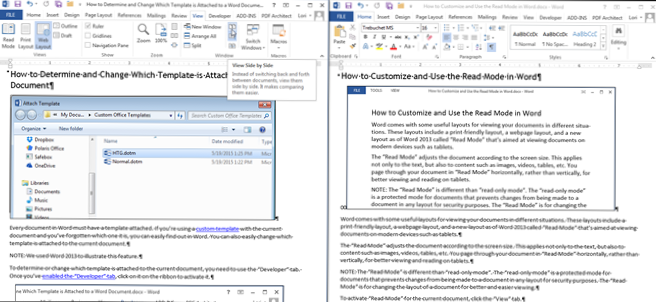Click the yellow text highlight color button
This screenshot has width=656, height=302.
point(379,47)
